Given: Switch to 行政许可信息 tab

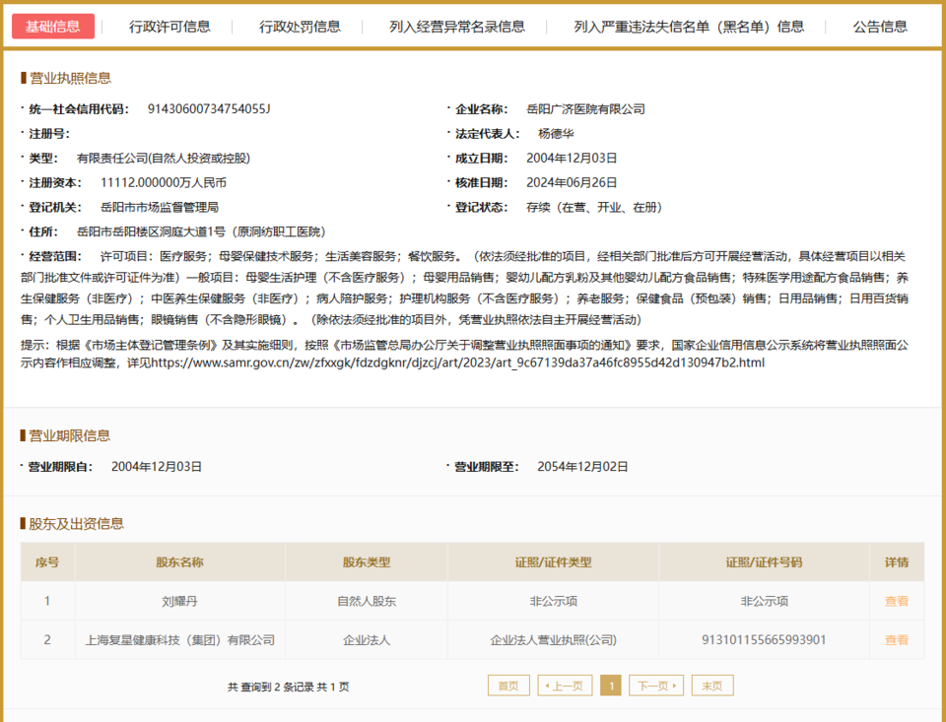Looking at the screenshot, I should 169,27.
